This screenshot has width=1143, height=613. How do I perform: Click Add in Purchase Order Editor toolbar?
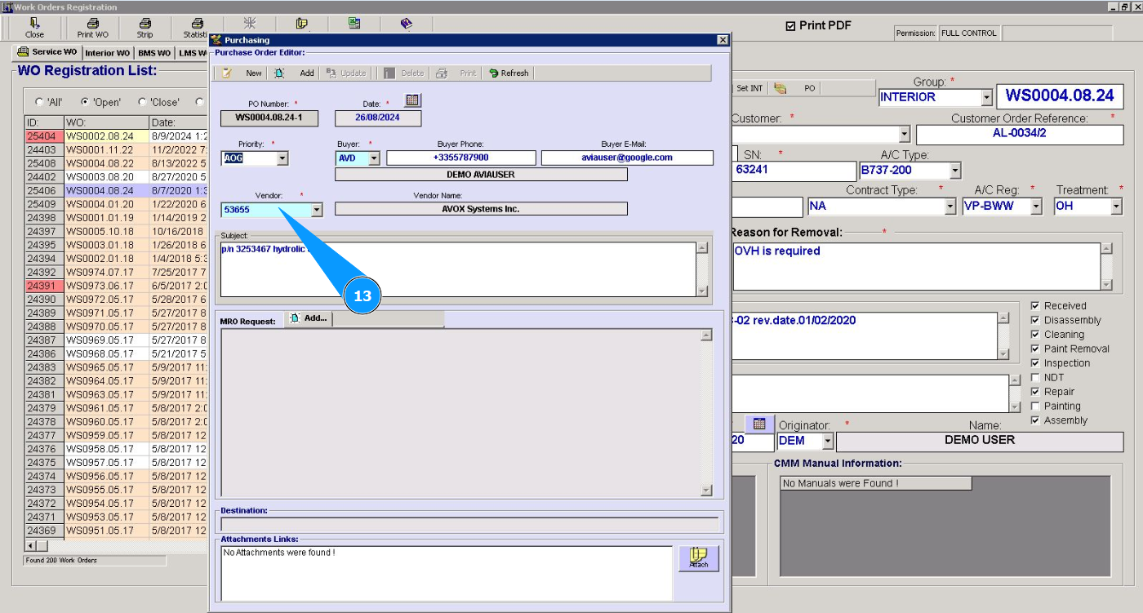tap(295, 73)
